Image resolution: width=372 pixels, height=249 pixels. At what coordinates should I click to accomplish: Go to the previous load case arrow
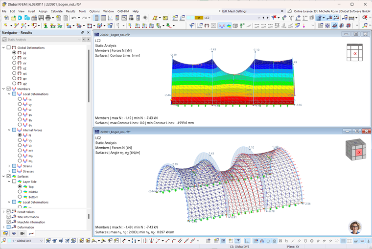[x=263, y=18]
